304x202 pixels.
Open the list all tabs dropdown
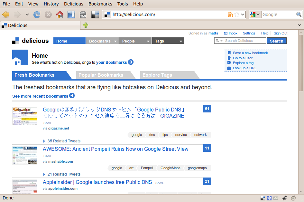299,25
